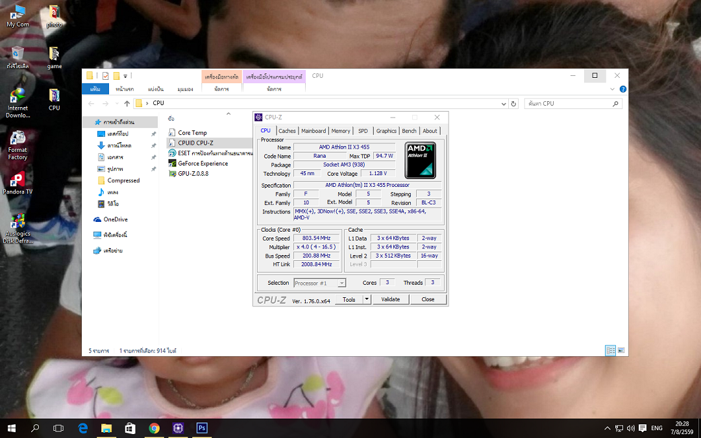Screen dimensions: 701x438
Task: Switch to the Mainboard tab in CPU-Z
Action: [314, 131]
